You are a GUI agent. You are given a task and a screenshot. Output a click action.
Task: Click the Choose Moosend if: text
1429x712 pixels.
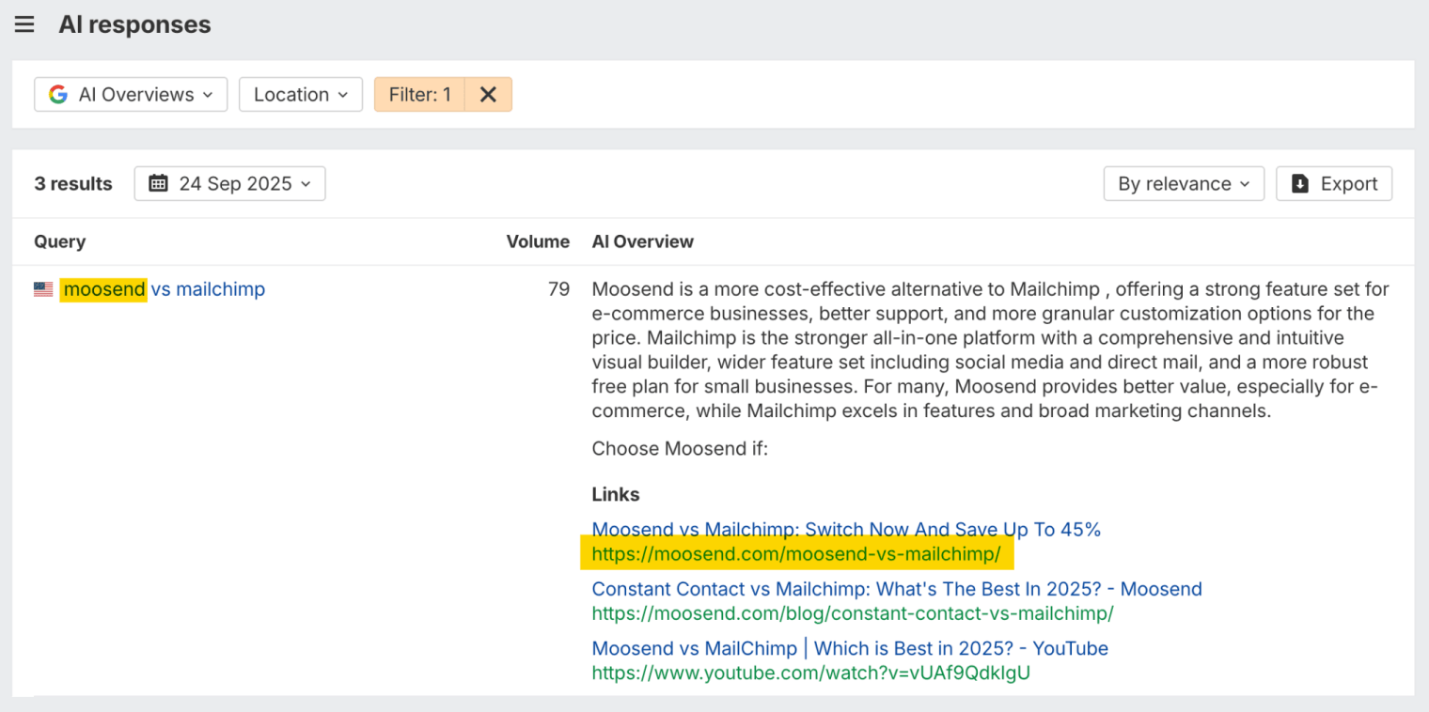(x=680, y=449)
